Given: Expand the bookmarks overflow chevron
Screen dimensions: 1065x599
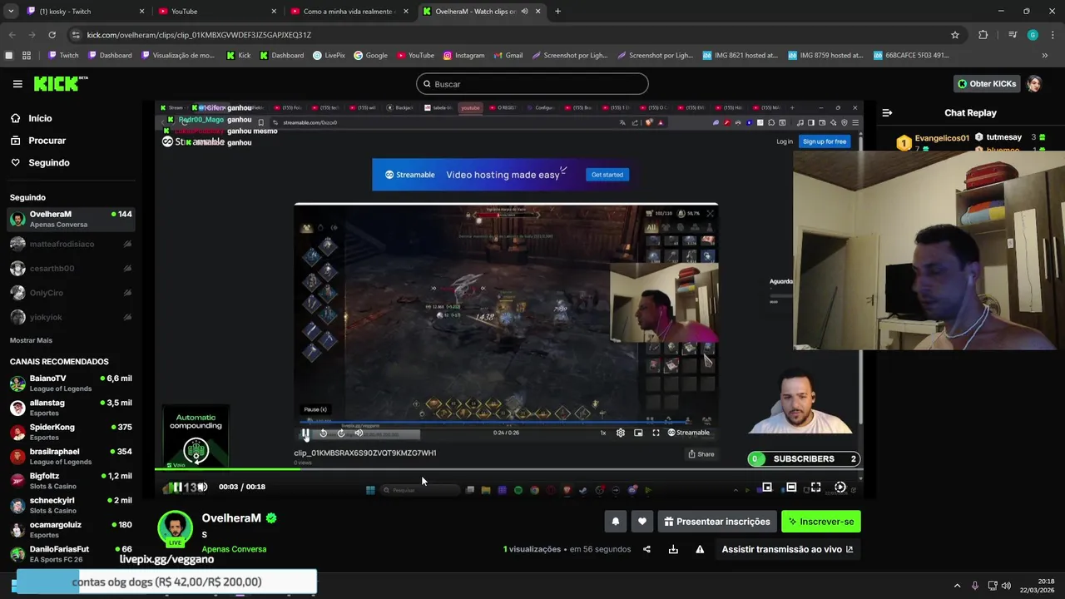Looking at the screenshot, I should click(1045, 56).
